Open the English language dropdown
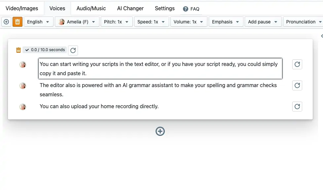Screen dimensions: 323x190 38,22
